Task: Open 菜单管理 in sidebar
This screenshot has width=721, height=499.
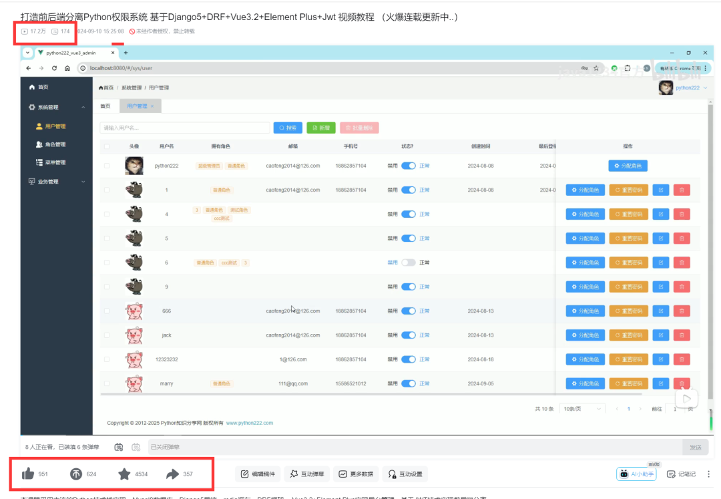Action: [x=57, y=162]
